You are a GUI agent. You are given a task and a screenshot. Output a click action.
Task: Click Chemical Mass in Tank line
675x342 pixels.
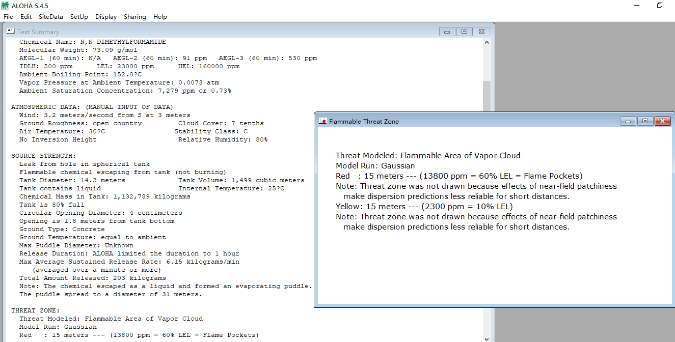pos(105,196)
